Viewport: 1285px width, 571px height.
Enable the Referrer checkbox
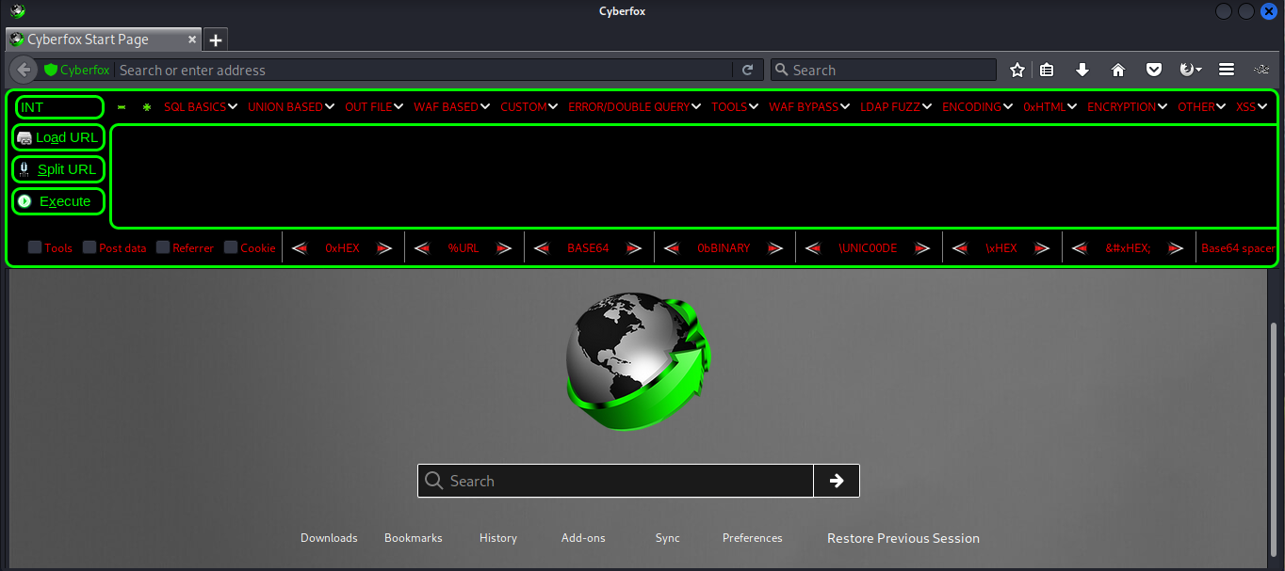pyautogui.click(x=163, y=247)
